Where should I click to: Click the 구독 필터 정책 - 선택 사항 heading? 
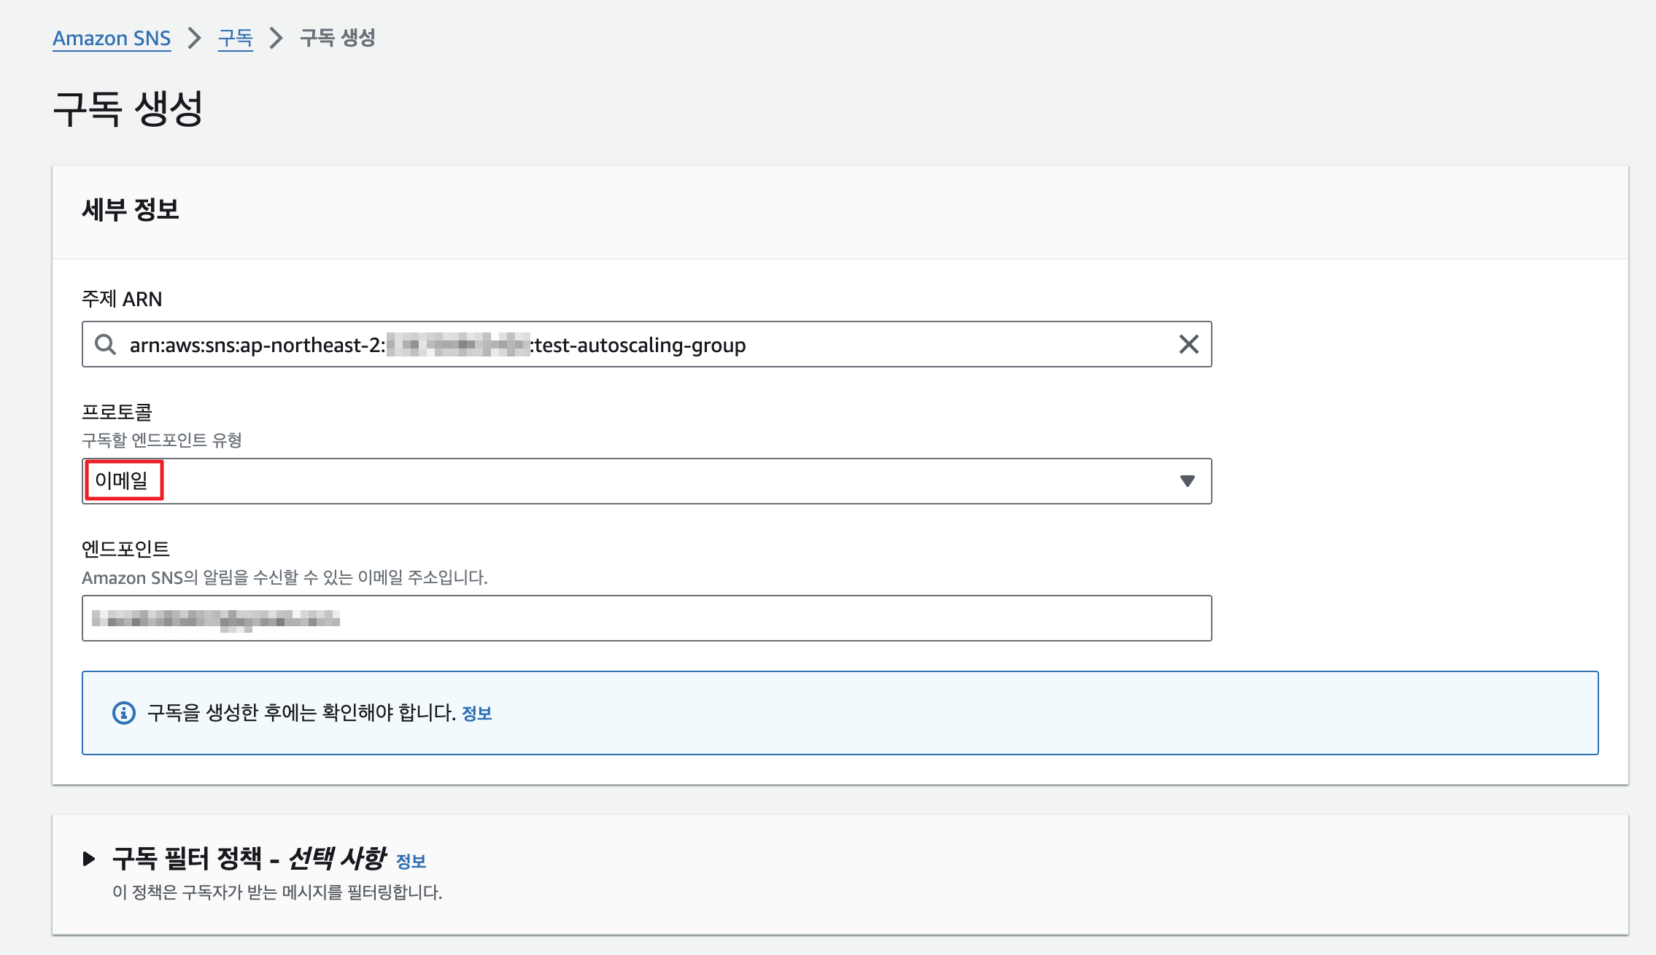[248, 859]
